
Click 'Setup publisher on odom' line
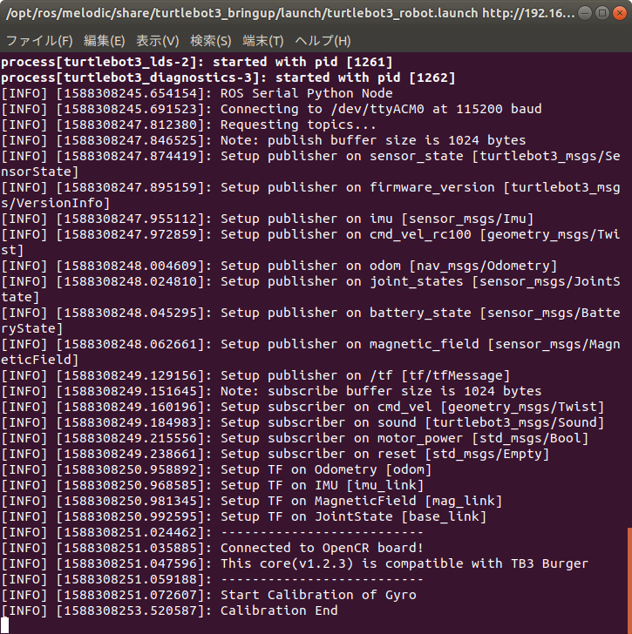pos(279,266)
